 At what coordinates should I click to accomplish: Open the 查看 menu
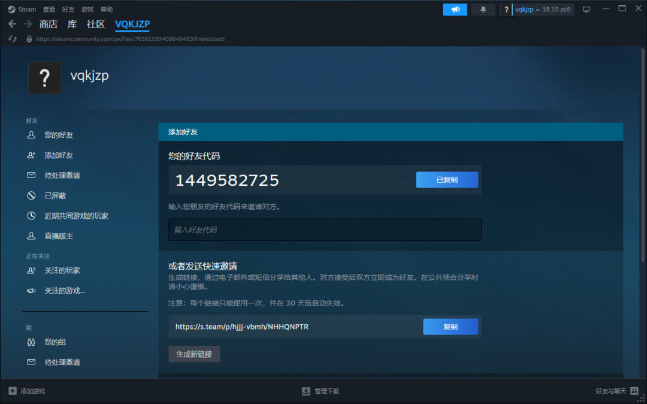(49, 10)
